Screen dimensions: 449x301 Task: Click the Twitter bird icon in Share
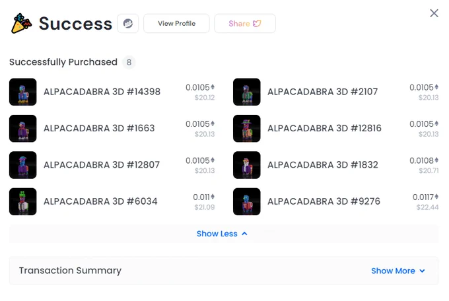pyautogui.click(x=257, y=24)
